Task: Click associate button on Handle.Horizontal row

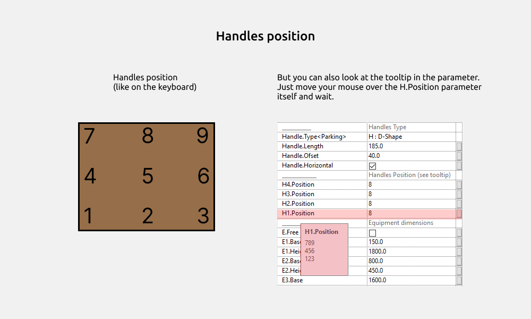Action: click(459, 165)
